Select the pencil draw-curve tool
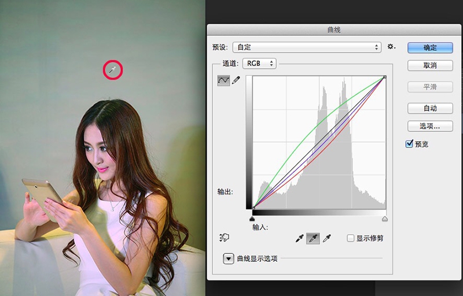This screenshot has height=296, width=463. 236,81
